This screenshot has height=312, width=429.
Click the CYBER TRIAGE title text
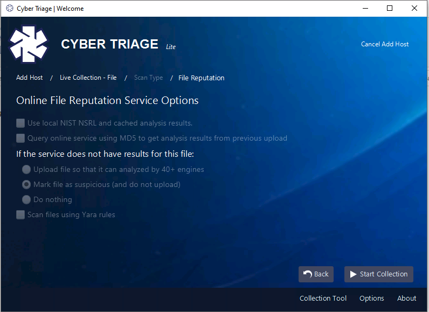pyautogui.click(x=109, y=44)
